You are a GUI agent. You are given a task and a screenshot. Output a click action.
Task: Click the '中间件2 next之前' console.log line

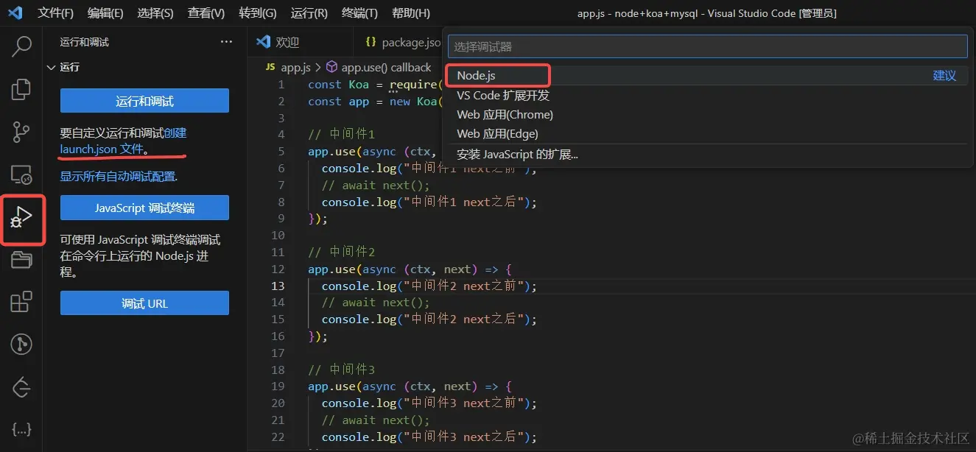[429, 286]
